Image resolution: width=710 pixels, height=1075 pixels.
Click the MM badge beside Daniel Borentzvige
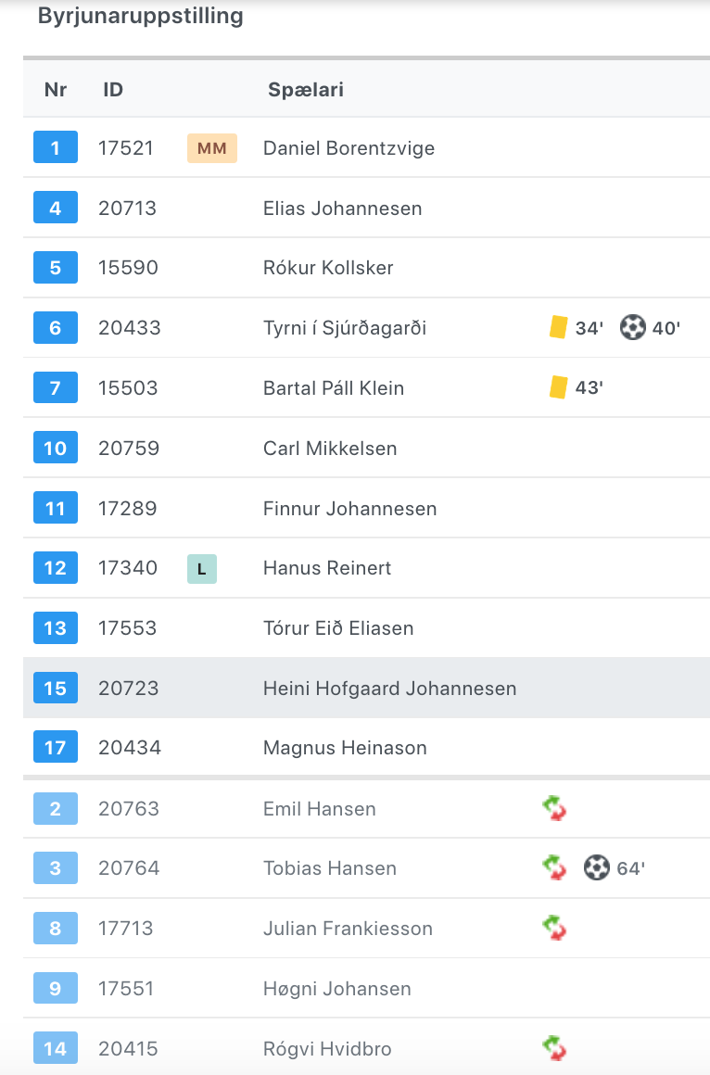pyautogui.click(x=212, y=148)
